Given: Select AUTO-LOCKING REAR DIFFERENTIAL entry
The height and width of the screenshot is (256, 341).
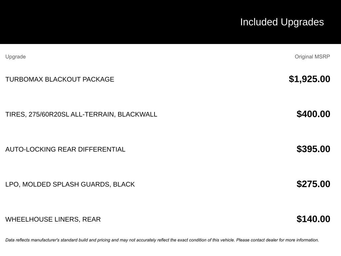Looking at the screenshot, I should tap(65, 149).
